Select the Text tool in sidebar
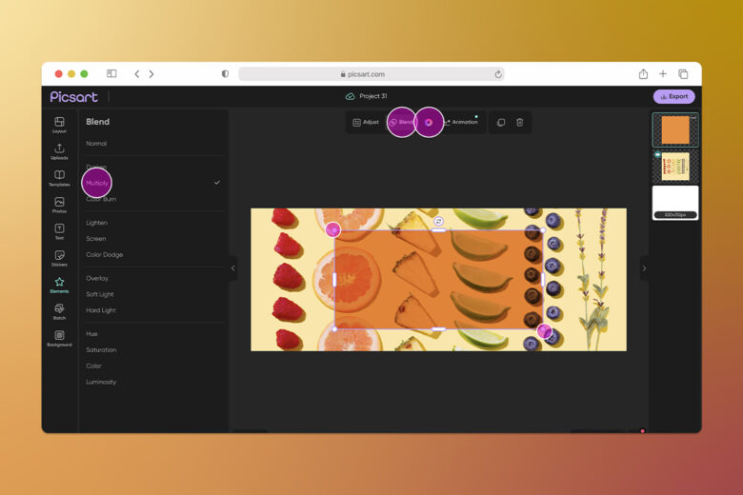Screen dimensions: 743x495 click(59, 231)
